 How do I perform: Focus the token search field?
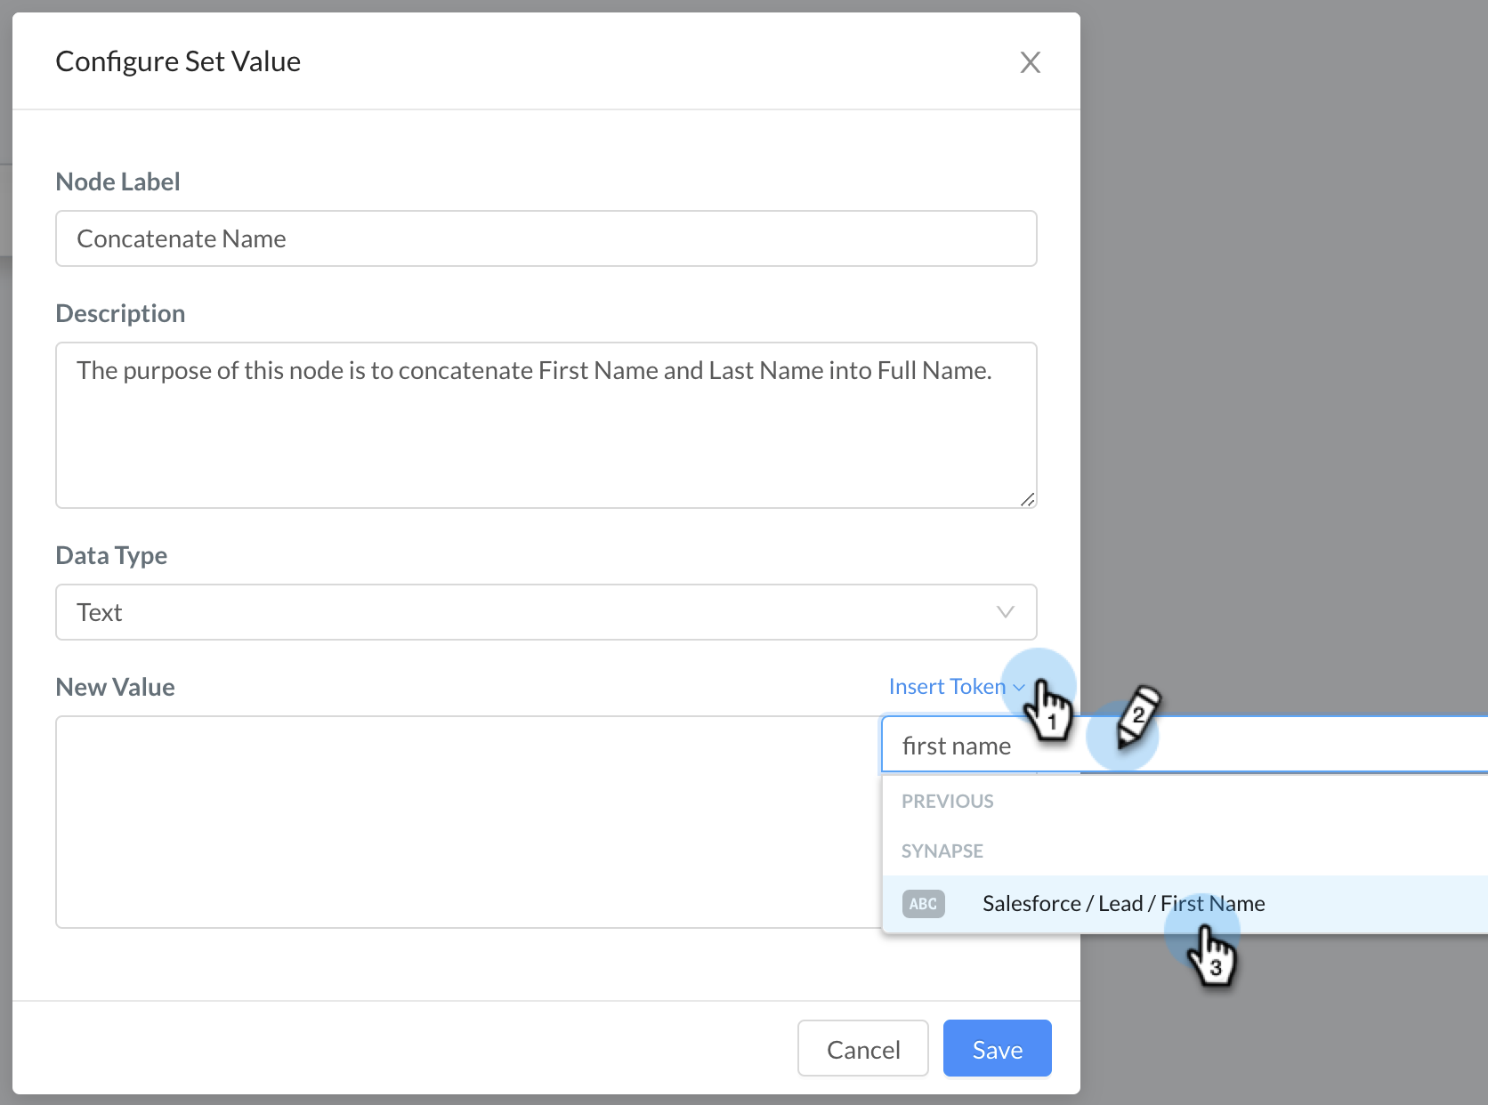[1184, 746]
